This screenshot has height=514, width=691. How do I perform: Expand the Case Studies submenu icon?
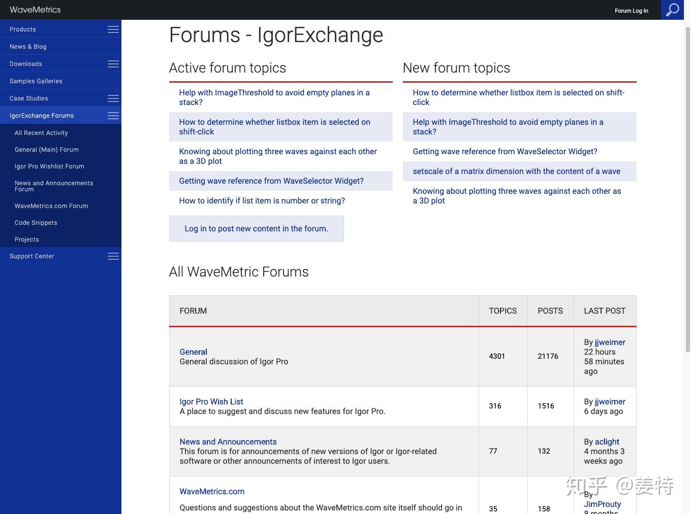pos(113,98)
